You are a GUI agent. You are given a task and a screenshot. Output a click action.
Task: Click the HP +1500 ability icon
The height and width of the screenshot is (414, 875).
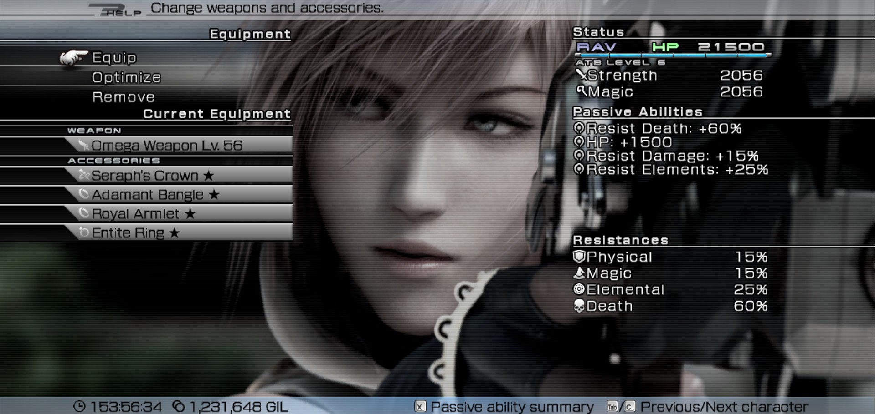click(x=579, y=141)
